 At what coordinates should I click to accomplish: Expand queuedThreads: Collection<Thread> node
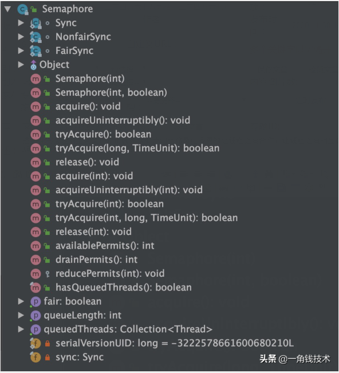click(x=21, y=329)
